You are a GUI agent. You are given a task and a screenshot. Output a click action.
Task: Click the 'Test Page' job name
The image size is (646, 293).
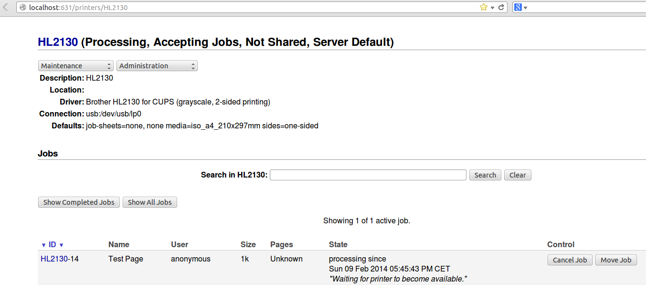click(x=126, y=259)
